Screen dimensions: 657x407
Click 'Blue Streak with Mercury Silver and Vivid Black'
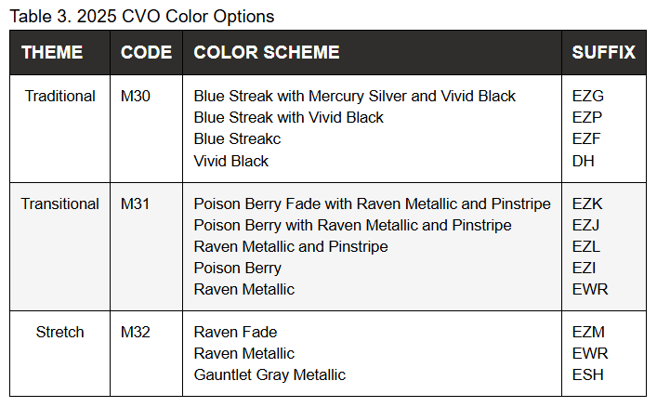[354, 96]
